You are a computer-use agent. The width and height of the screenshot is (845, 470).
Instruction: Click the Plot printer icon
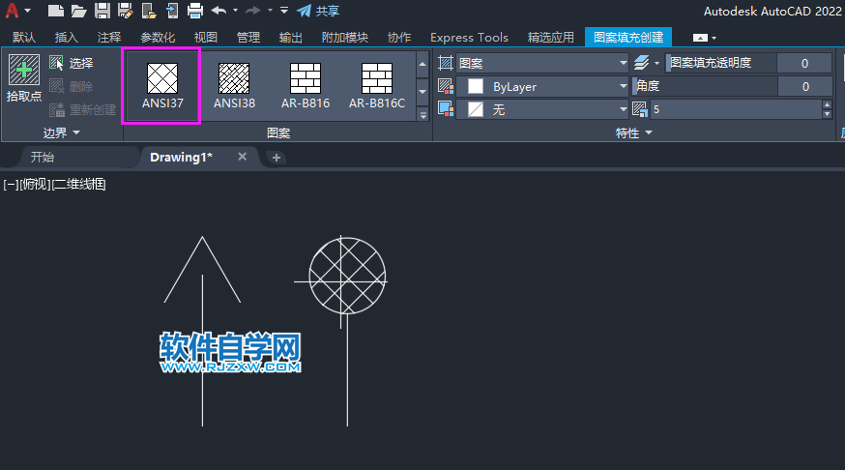195,11
